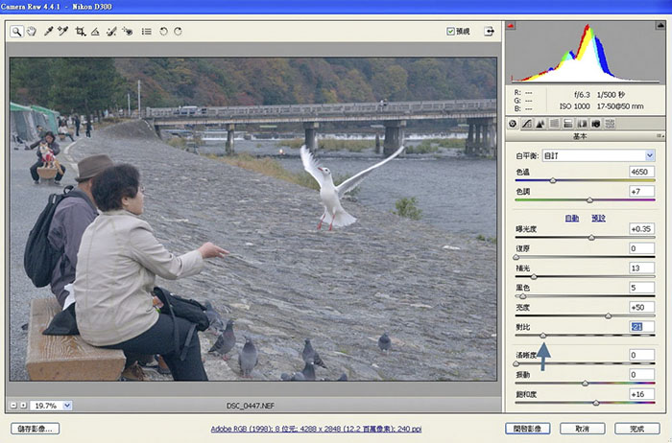Toggle the 預視 preview checkbox

[451, 32]
